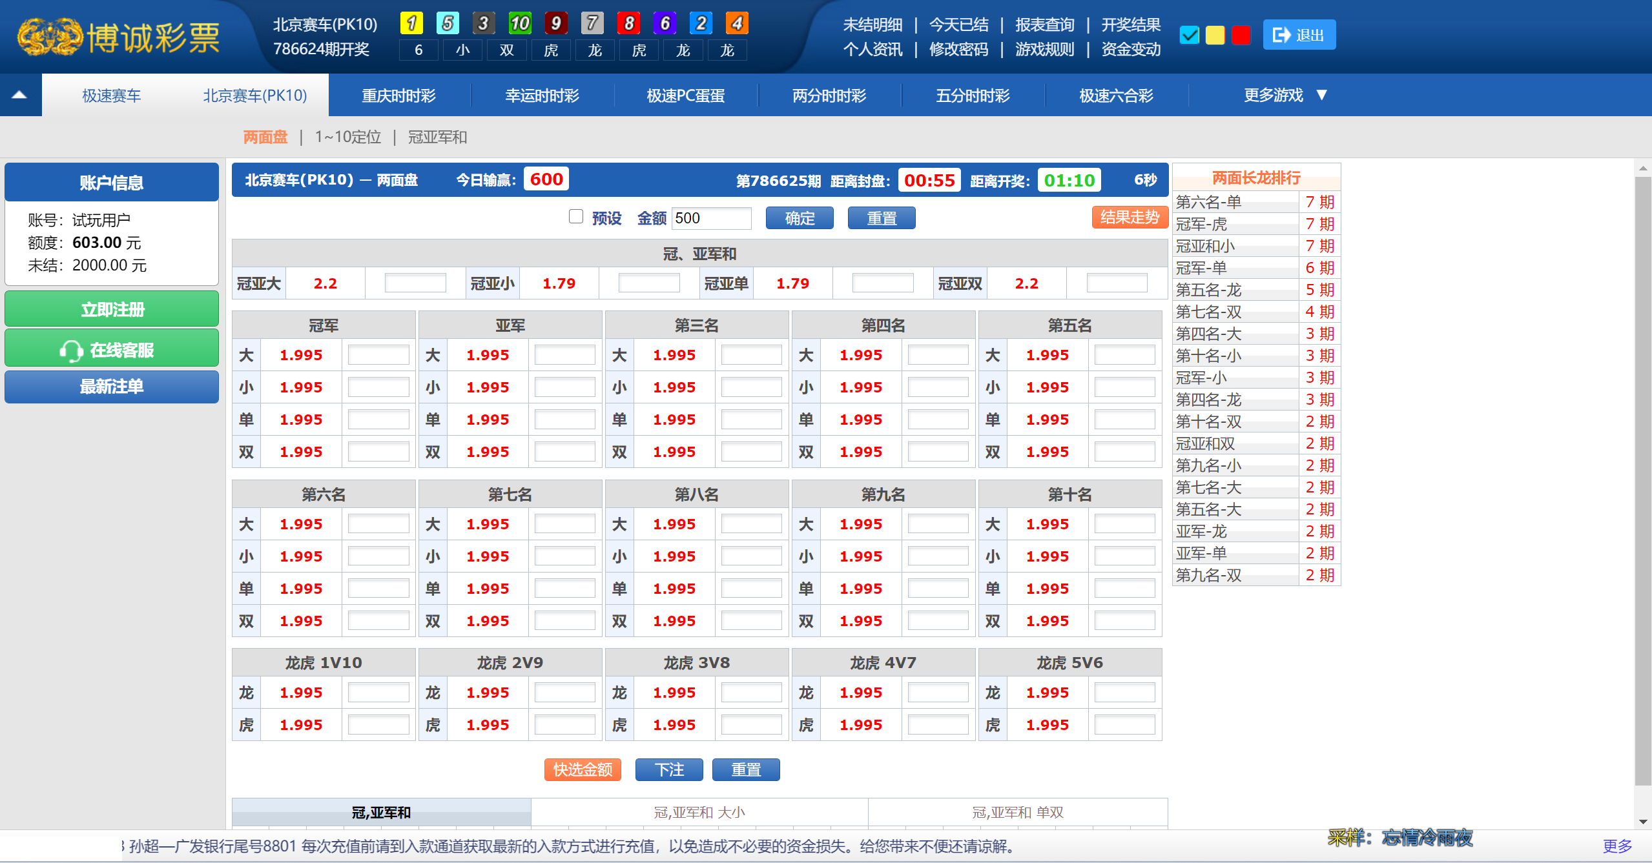The image size is (1652, 863).
Task: Click the orange 结果走势 button
Action: click(x=1129, y=218)
